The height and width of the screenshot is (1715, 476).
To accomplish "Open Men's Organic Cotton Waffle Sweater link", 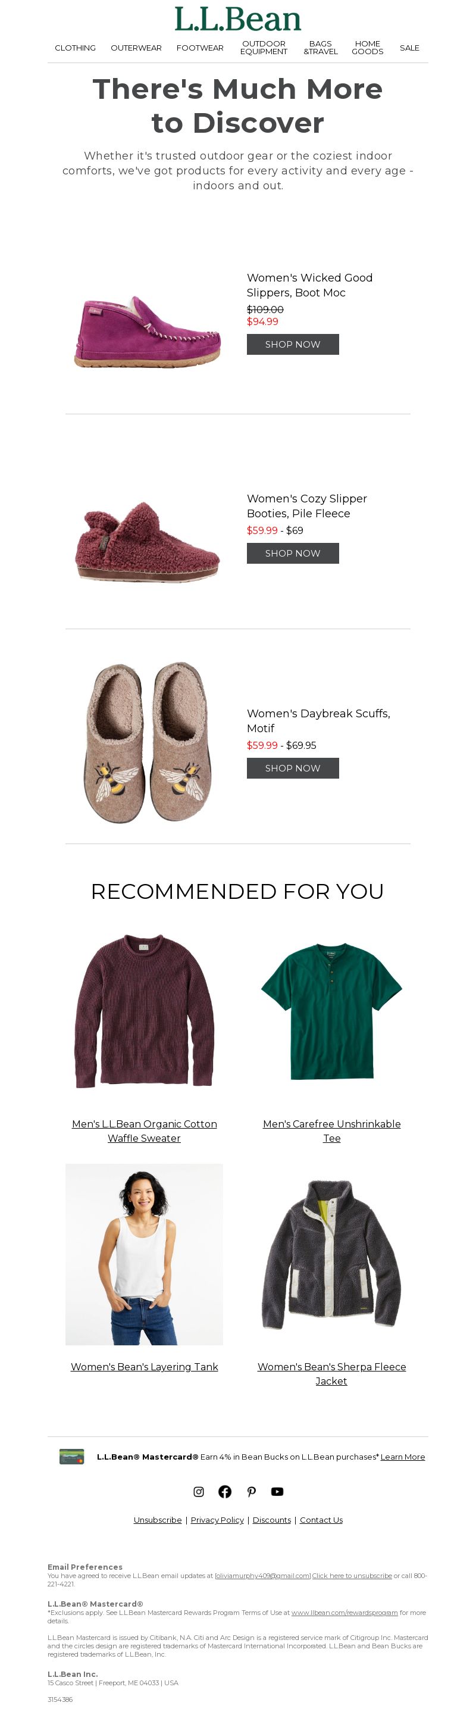I will (x=145, y=1131).
